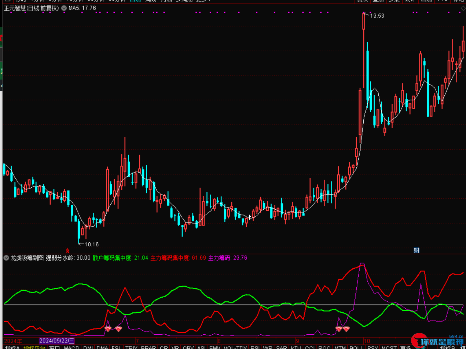The height and width of the screenshot is (349, 466).
Task: Select the MACD indicator tab
Action: pyautogui.click(x=71, y=347)
